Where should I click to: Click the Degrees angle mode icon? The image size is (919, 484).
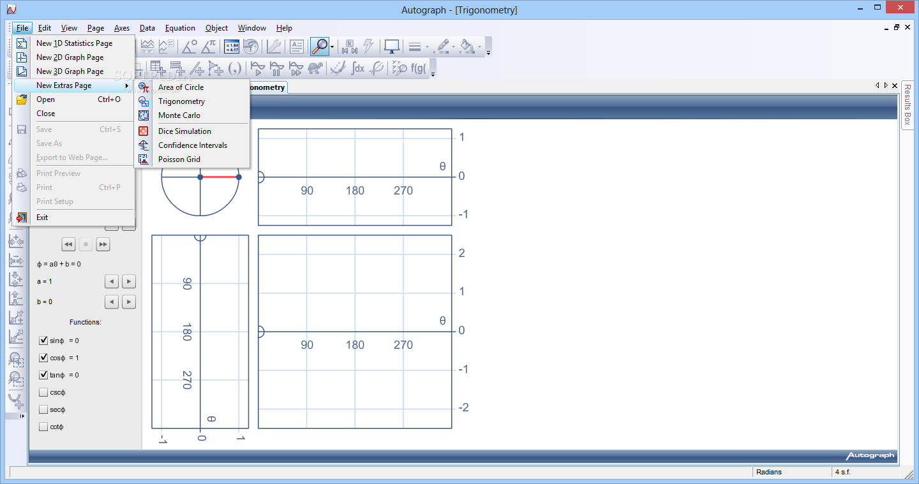coord(190,47)
